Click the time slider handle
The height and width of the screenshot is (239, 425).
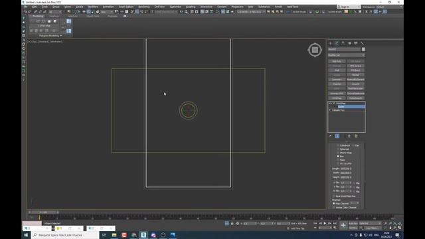(43, 212)
